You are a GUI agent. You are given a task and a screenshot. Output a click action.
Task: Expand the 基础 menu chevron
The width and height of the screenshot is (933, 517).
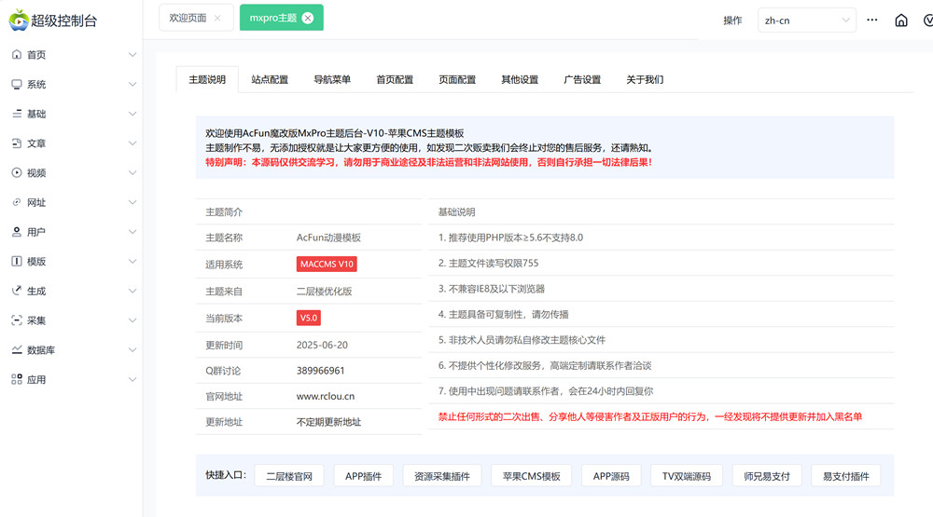(x=132, y=114)
